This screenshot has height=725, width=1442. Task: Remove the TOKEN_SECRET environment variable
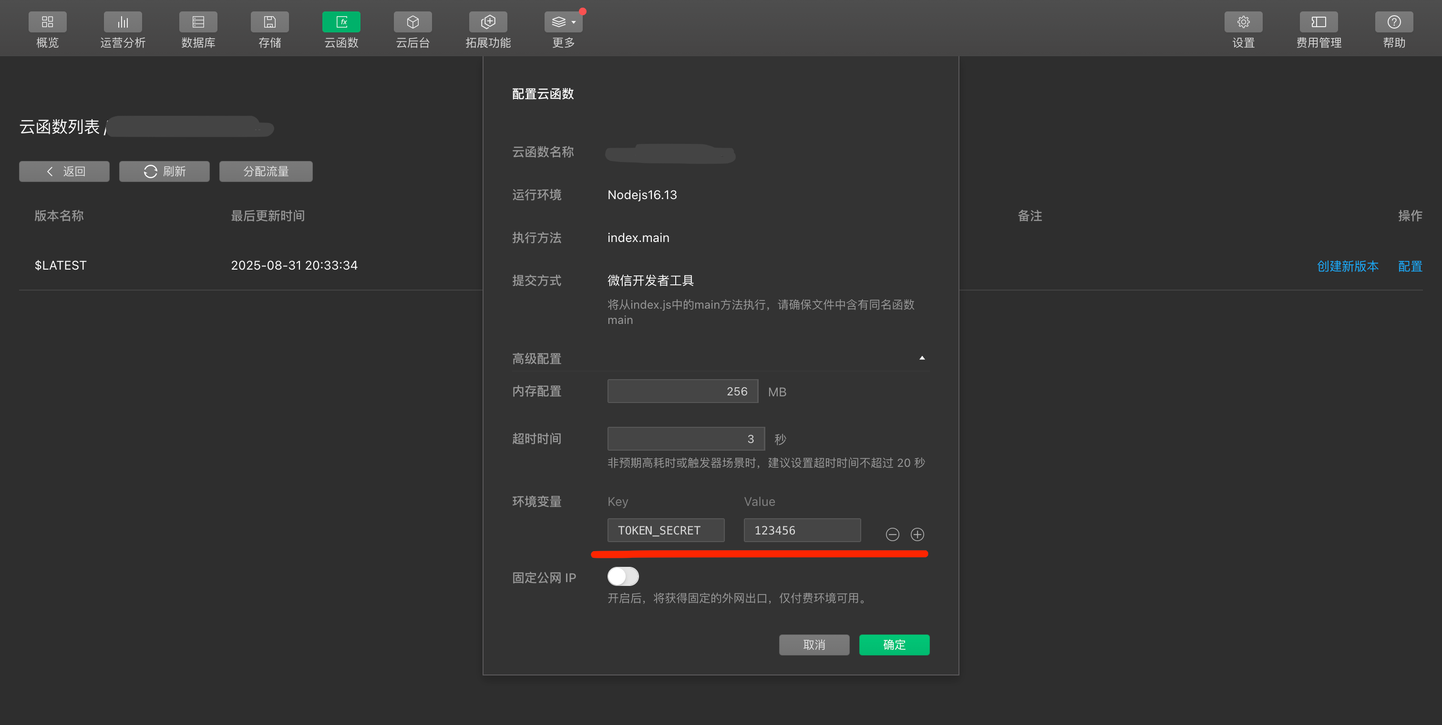pyautogui.click(x=892, y=534)
